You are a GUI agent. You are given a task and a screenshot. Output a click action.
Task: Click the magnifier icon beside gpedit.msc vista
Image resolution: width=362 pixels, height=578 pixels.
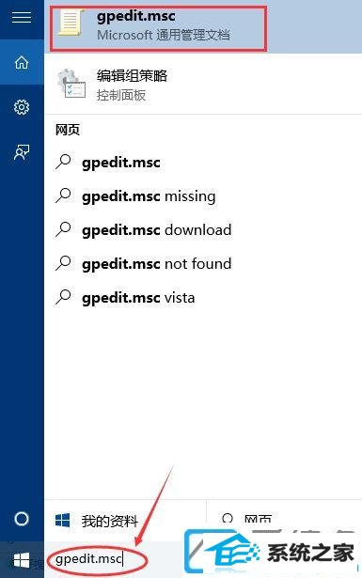point(63,297)
